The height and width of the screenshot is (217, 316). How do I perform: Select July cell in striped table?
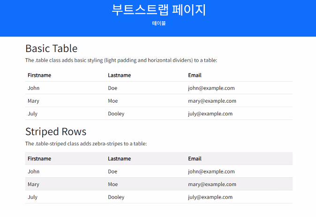pos(32,197)
